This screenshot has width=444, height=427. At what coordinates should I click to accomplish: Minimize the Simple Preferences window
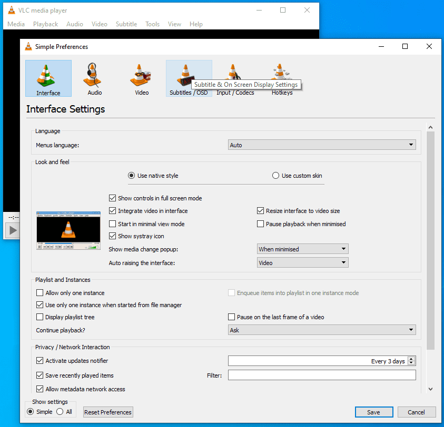click(381, 46)
